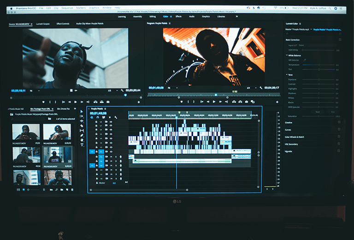The height and width of the screenshot is (240, 354).
Task: Open the Input LUT dropdown
Action: (318, 45)
